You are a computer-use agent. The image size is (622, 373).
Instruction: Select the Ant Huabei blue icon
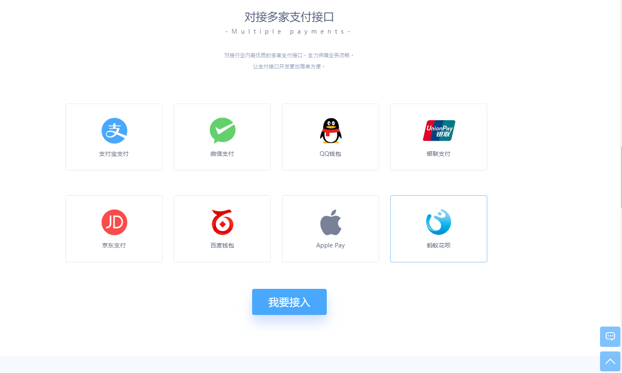[x=439, y=222]
